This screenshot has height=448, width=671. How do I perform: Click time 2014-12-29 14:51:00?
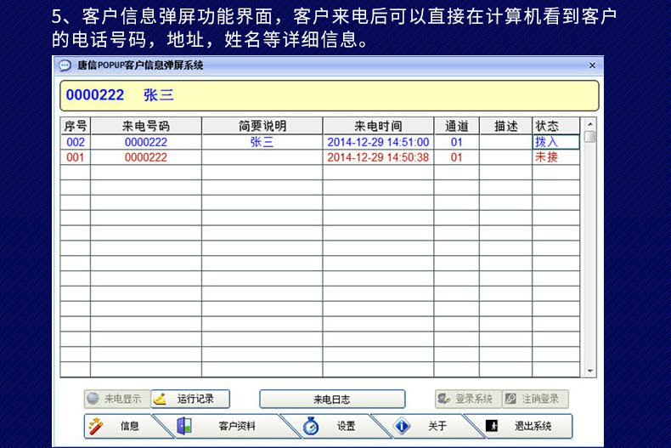(x=378, y=142)
